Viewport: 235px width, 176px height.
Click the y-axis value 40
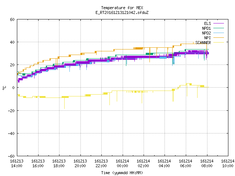pos(12,42)
